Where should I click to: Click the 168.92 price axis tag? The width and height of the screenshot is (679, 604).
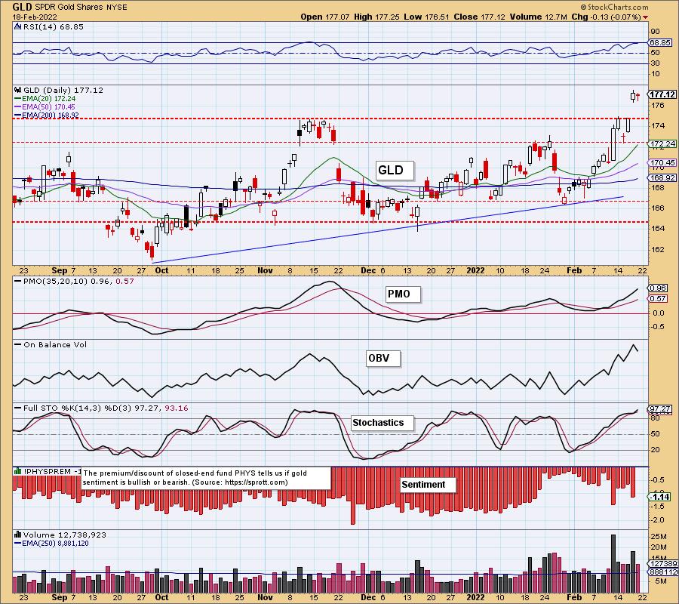tap(663, 178)
